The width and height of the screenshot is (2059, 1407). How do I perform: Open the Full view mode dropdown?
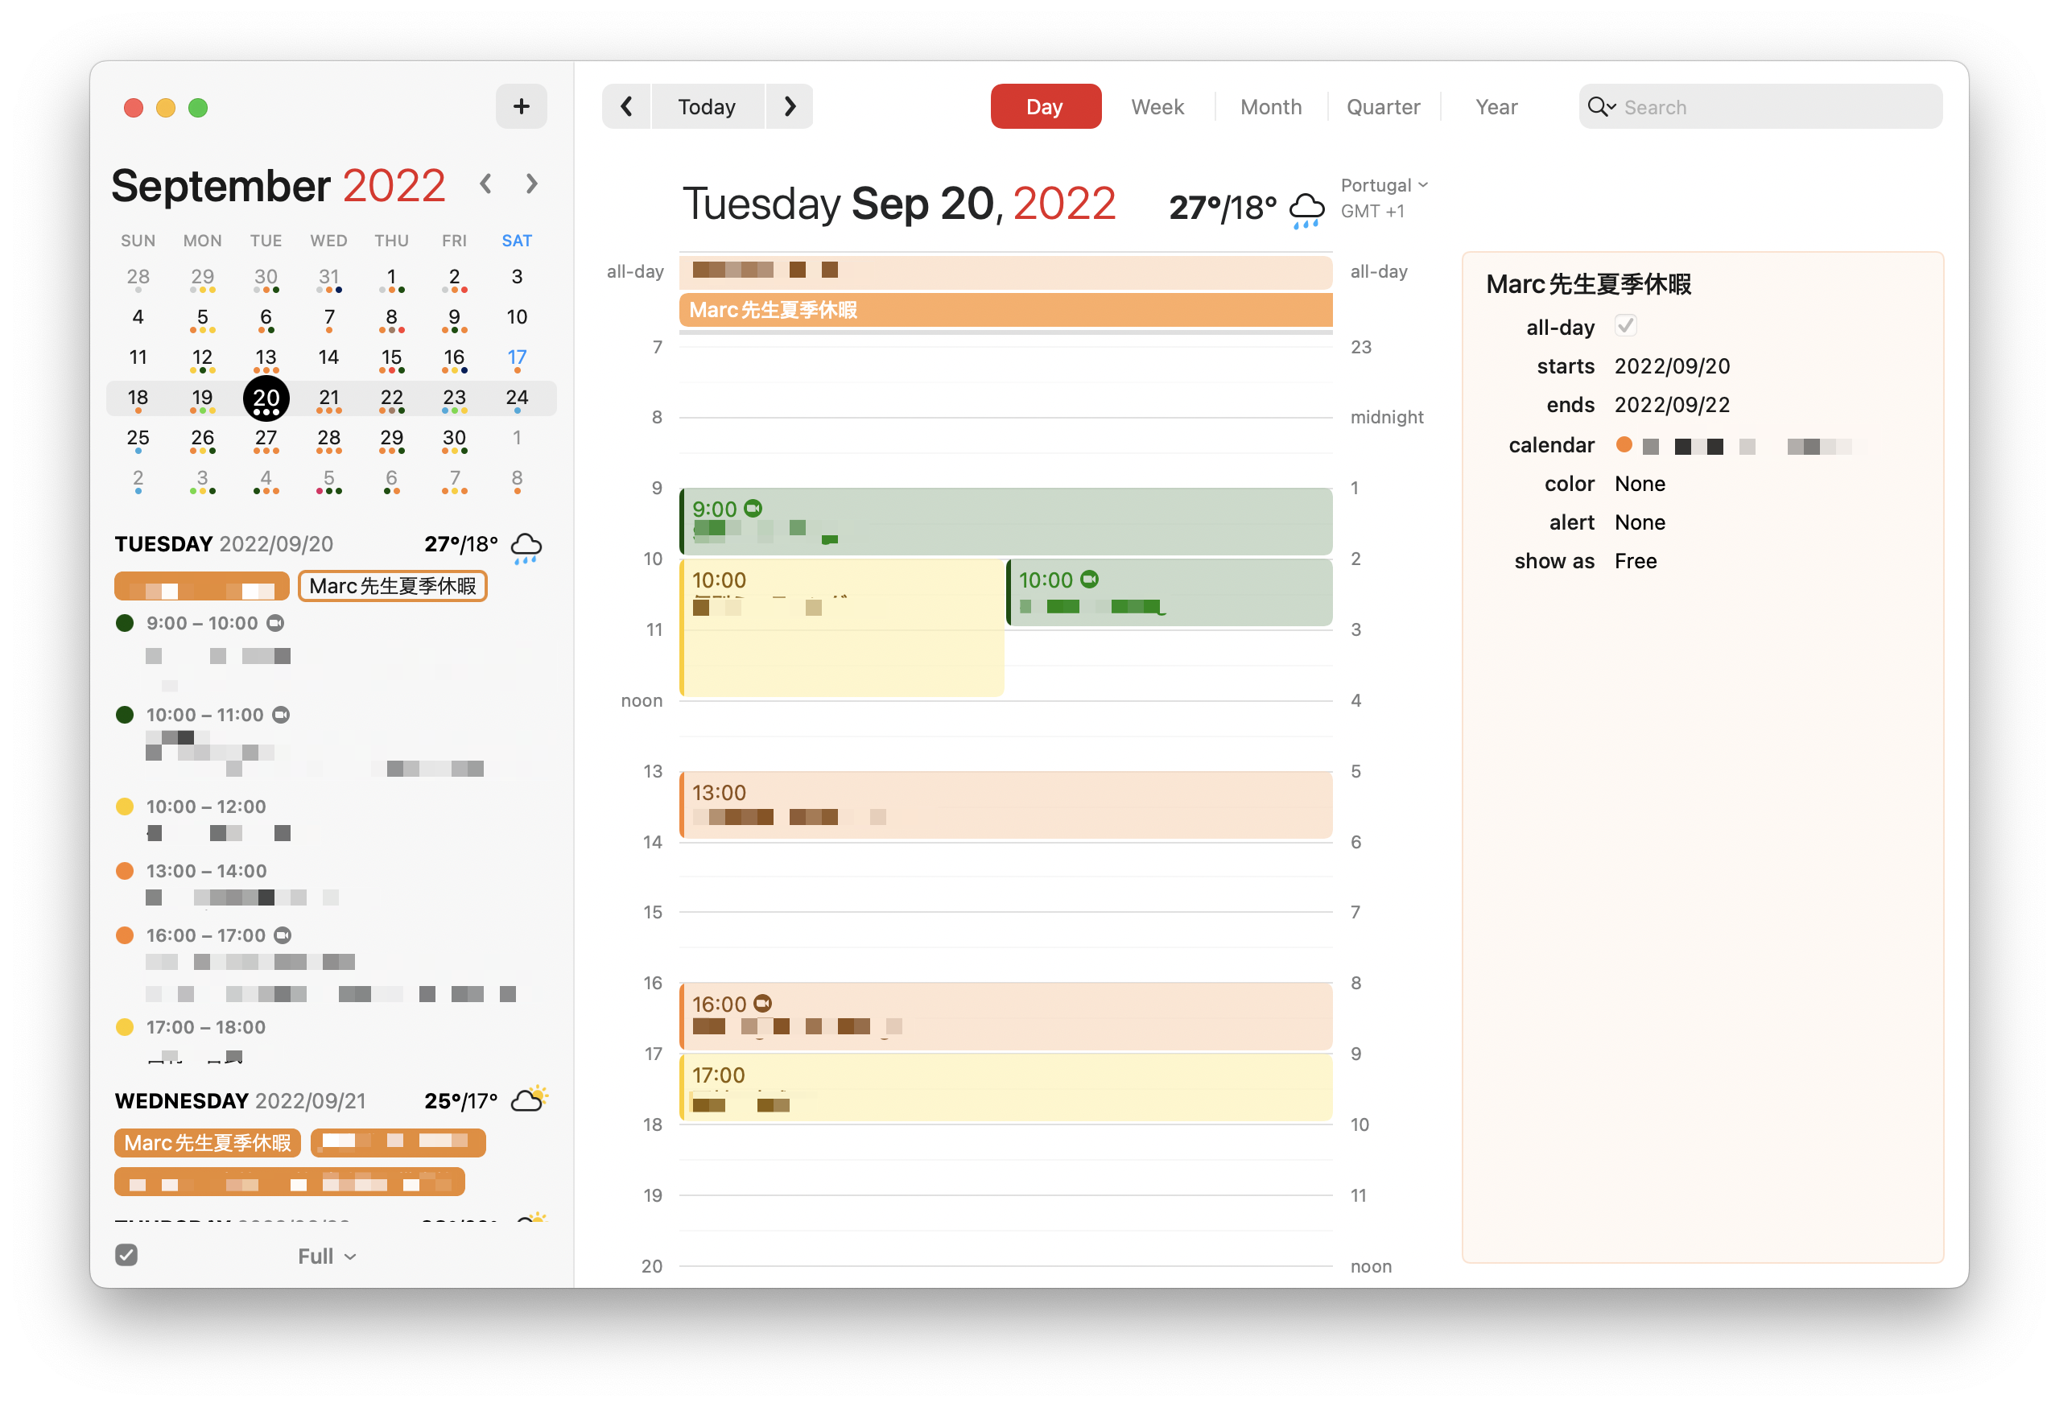pos(327,1256)
